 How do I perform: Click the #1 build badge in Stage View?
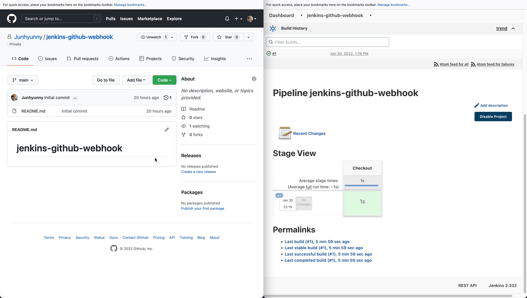279,195
